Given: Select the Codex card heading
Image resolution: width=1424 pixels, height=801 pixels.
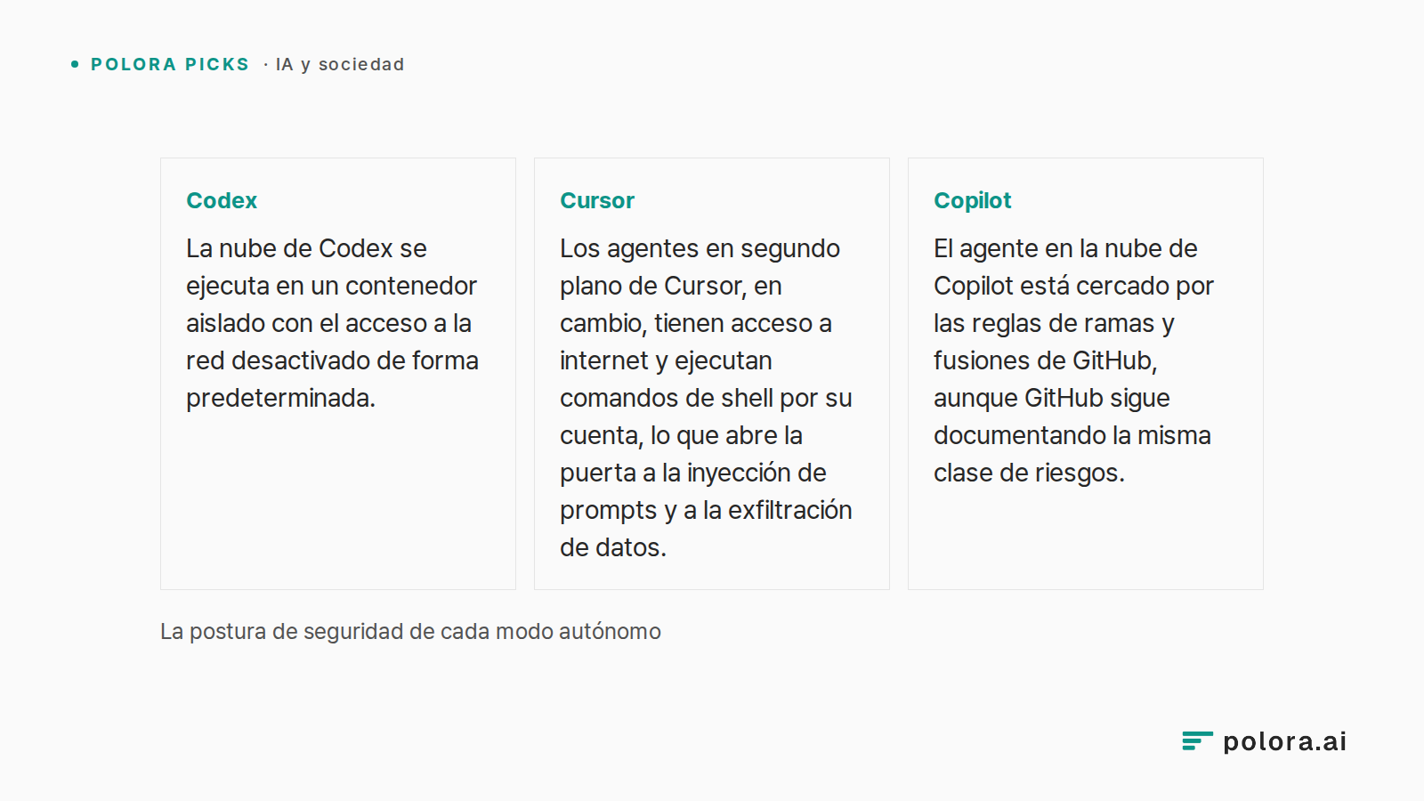Looking at the screenshot, I should click(222, 200).
